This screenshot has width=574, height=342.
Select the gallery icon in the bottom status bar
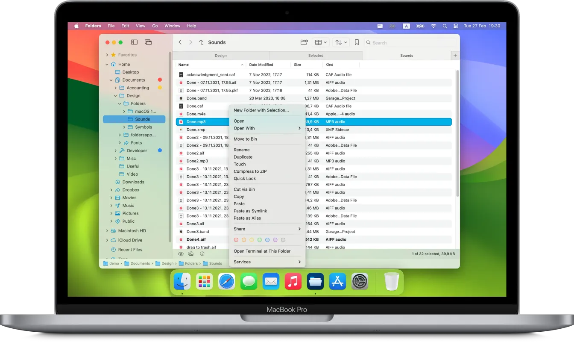click(190, 254)
